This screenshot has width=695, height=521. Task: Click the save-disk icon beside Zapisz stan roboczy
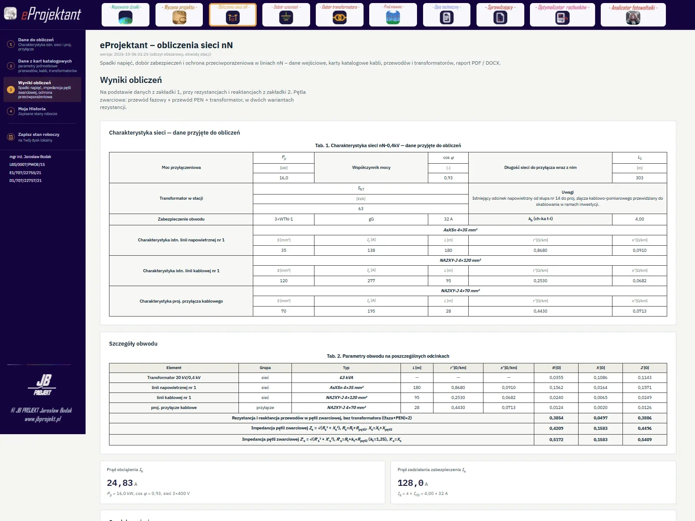(x=11, y=137)
